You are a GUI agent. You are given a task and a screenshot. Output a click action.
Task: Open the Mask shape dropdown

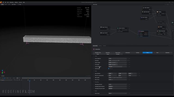117,93
